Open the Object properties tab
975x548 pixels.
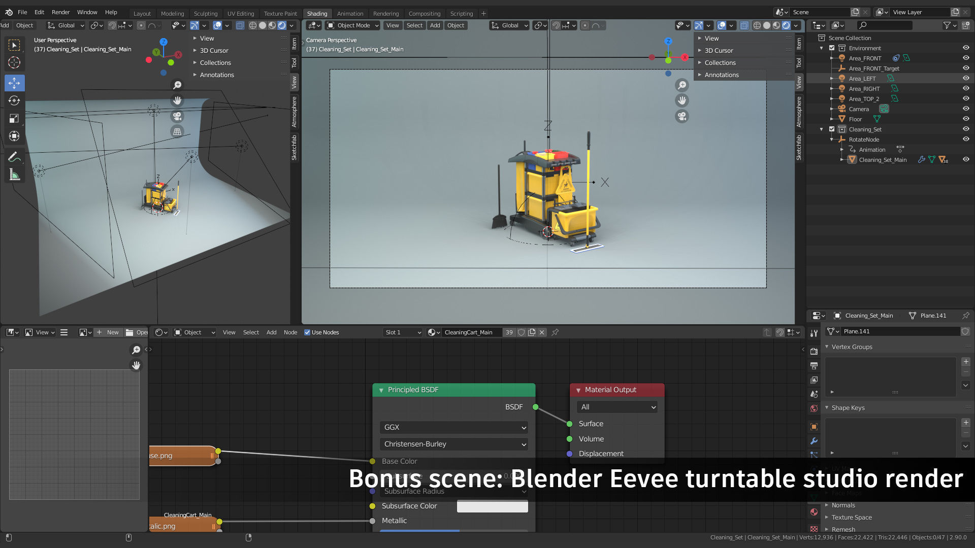tap(814, 426)
